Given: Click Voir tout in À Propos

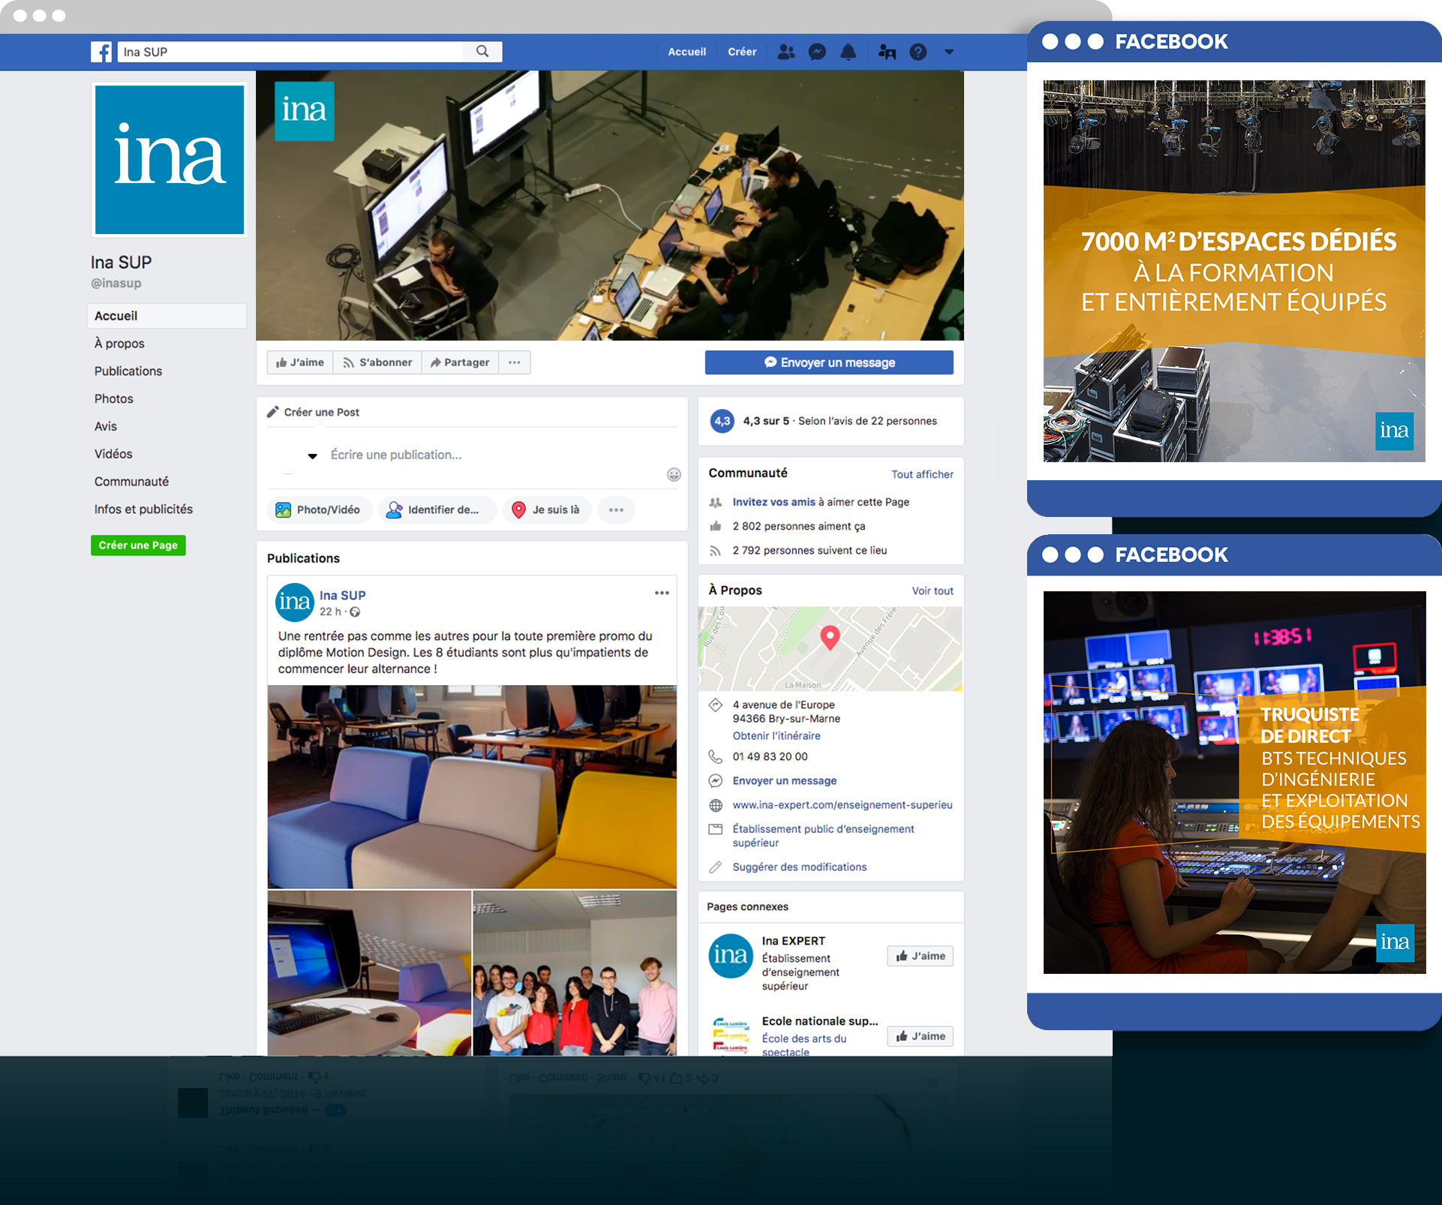Looking at the screenshot, I should tap(933, 590).
